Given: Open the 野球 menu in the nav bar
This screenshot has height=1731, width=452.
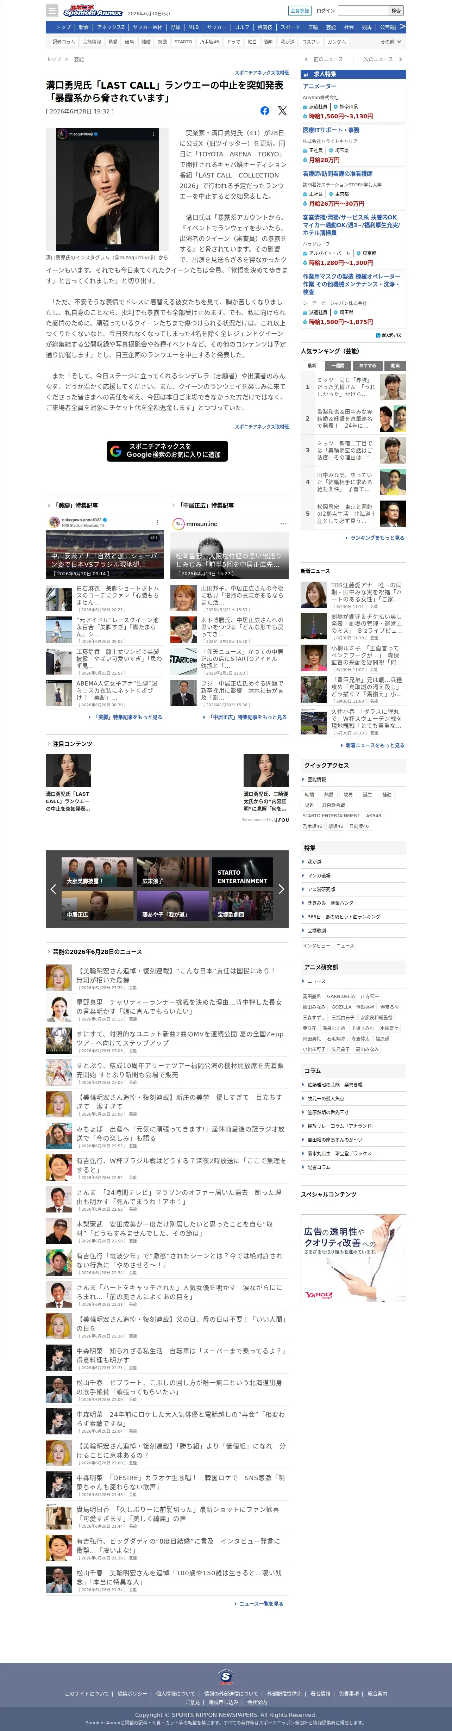Looking at the screenshot, I should click(x=175, y=27).
